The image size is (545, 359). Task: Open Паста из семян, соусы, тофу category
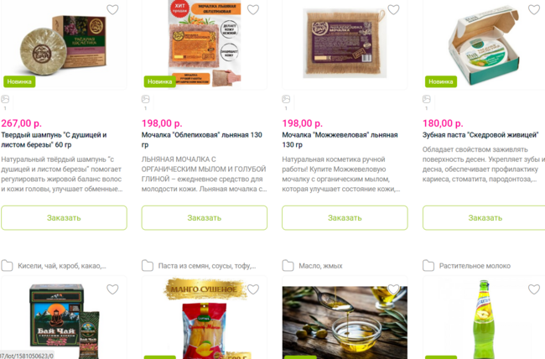click(x=207, y=266)
